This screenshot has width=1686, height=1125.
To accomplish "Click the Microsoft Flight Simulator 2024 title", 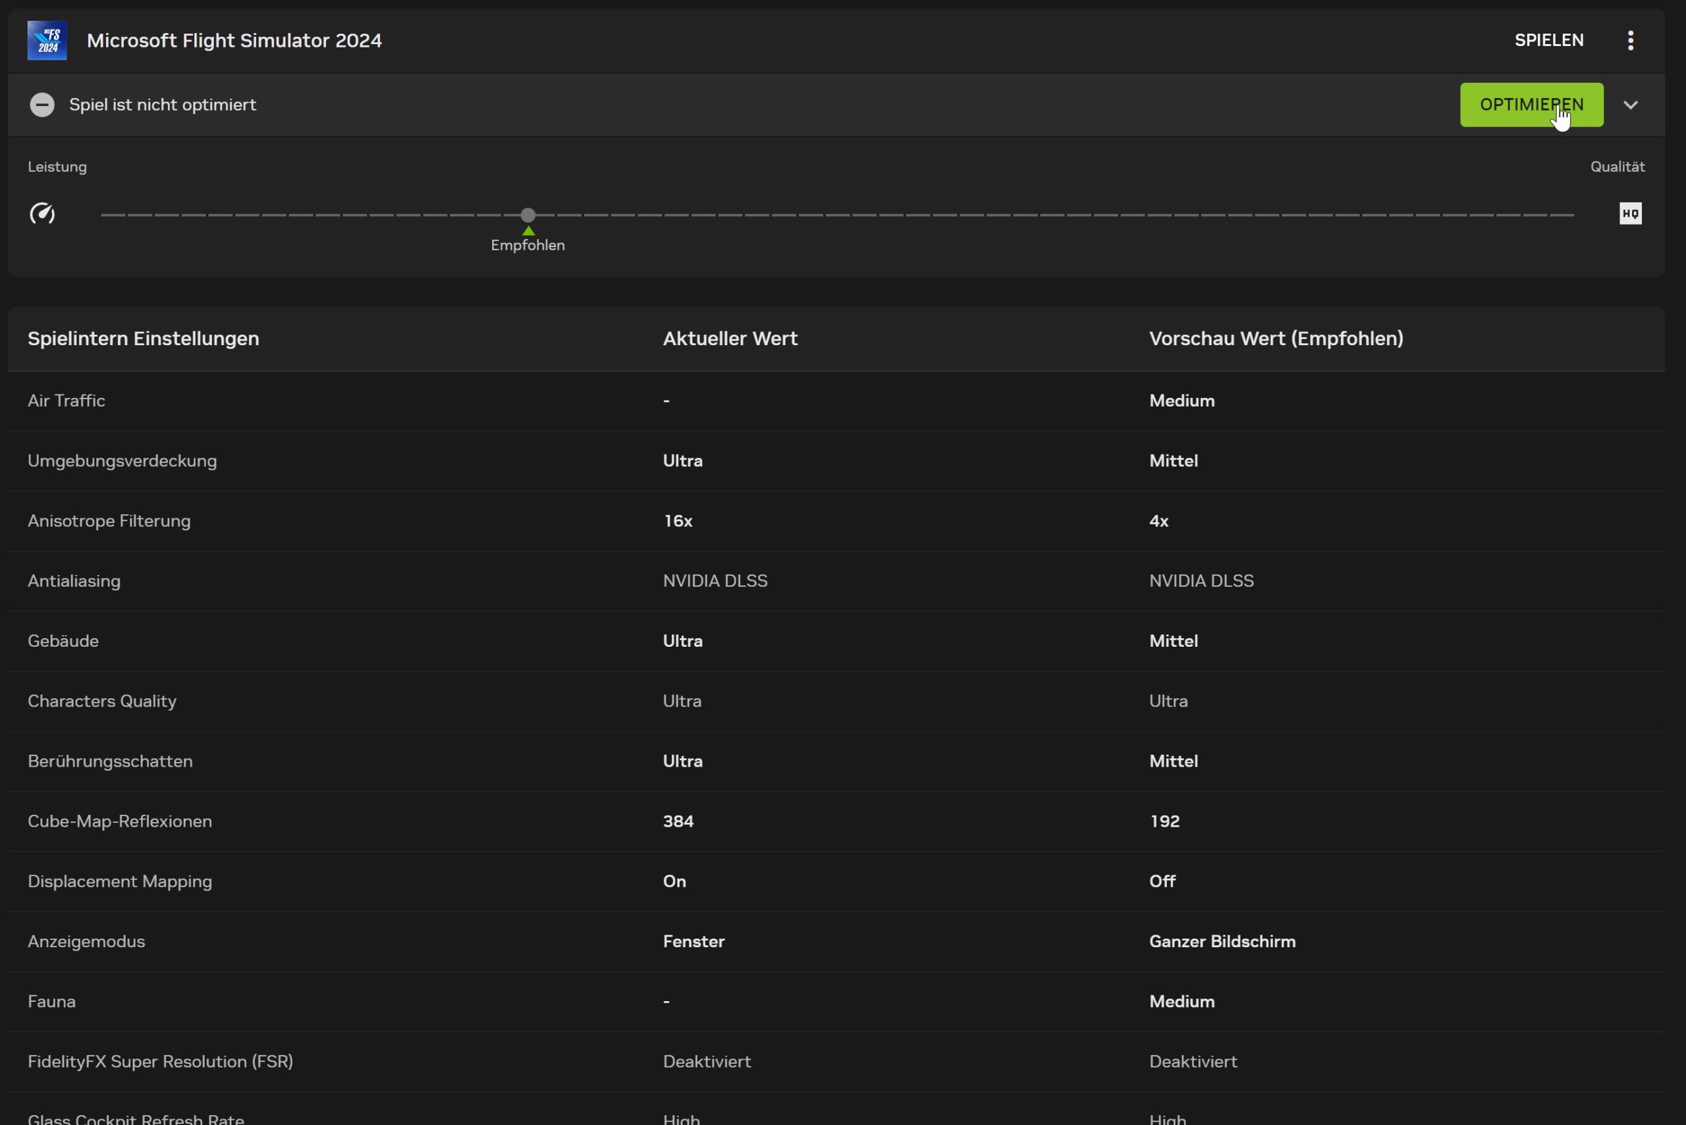I will coord(234,40).
